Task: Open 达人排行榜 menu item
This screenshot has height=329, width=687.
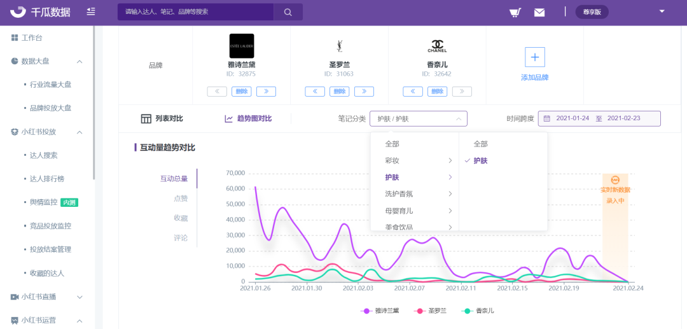Action: pyautogui.click(x=47, y=179)
